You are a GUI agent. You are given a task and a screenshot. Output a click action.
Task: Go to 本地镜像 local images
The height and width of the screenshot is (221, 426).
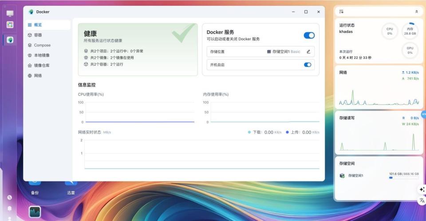(41, 55)
